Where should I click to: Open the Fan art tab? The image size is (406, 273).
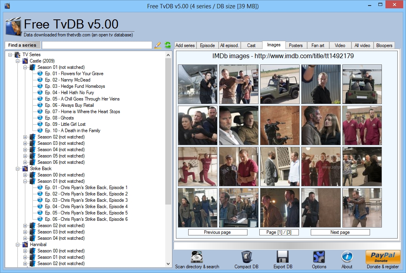[x=318, y=45]
